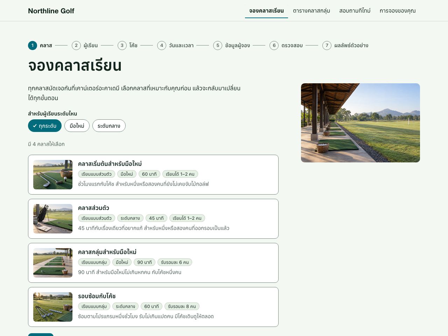The image size is (448, 336).
Task: Open the Northline Golf home logo
Action: tap(51, 11)
